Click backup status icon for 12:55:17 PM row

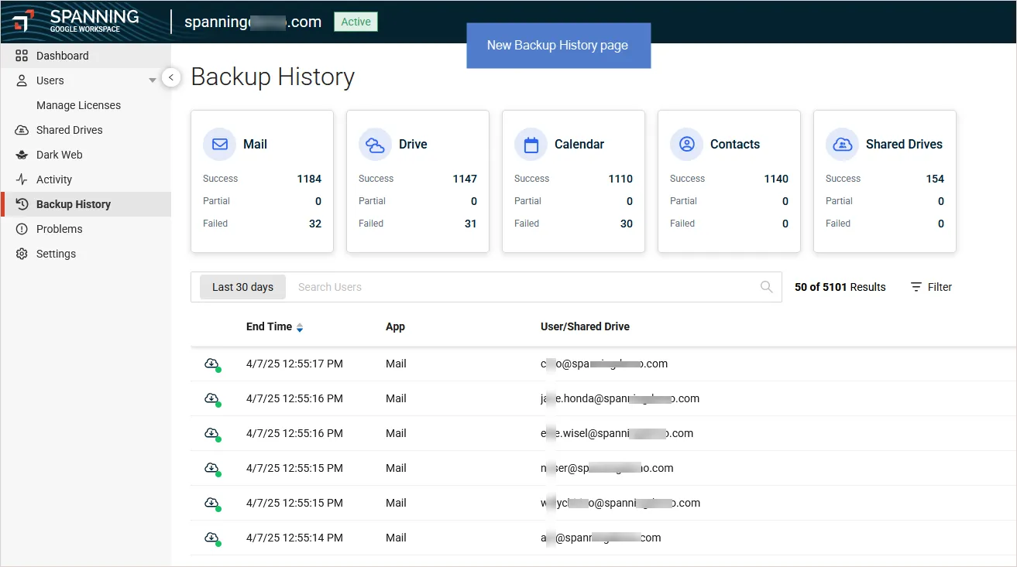[x=212, y=364]
